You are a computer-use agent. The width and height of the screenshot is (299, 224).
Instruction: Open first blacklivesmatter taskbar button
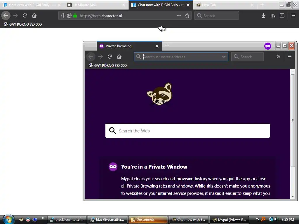pyautogui.click(x=67, y=220)
